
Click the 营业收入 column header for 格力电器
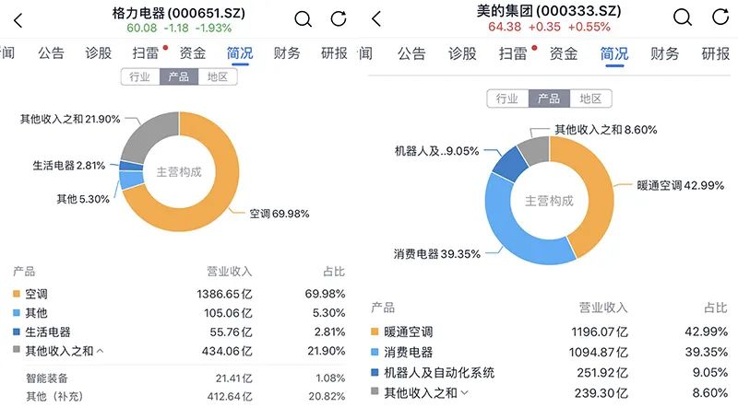230,272
